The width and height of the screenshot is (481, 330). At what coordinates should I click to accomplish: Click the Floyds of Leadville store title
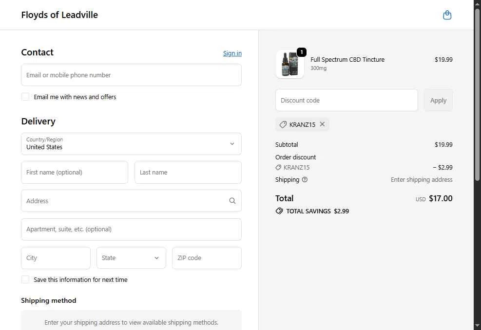[59, 15]
